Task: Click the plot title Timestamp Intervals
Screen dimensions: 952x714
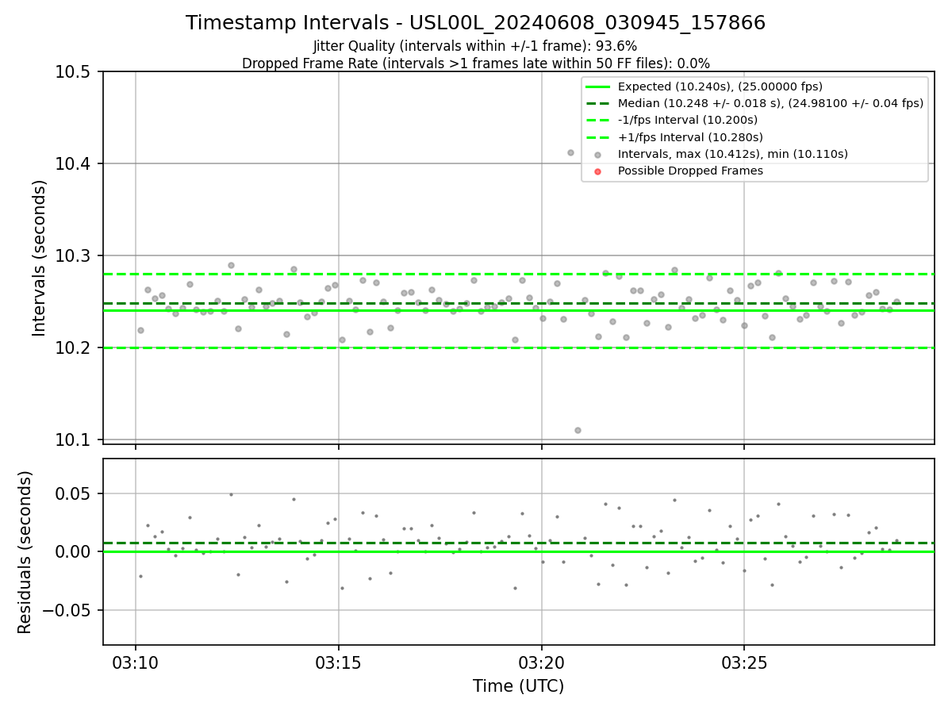Action: pyautogui.click(x=476, y=23)
